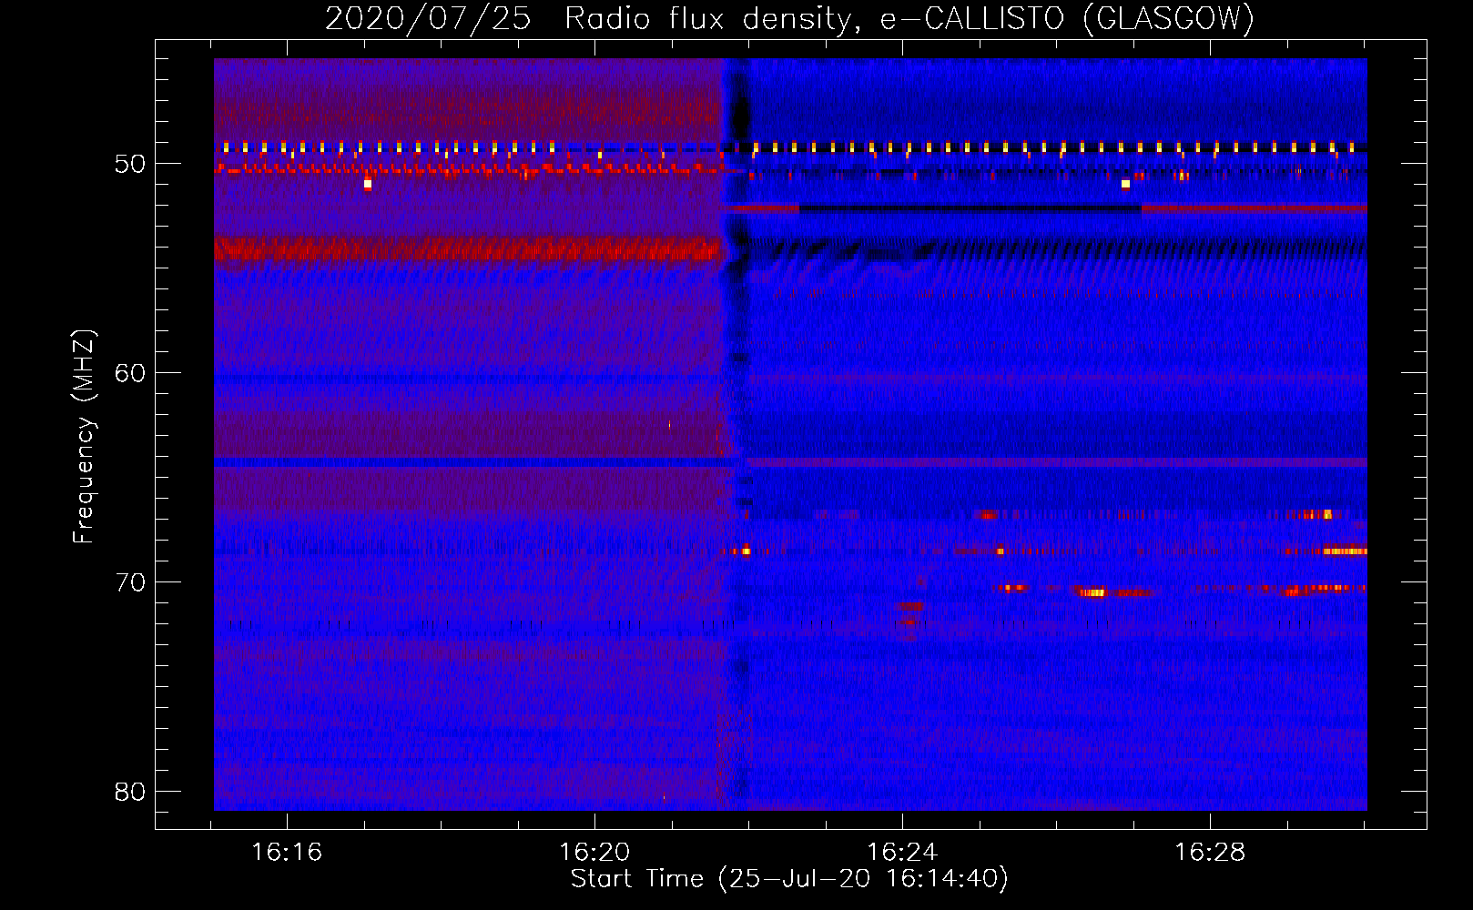The image size is (1473, 910).
Task: Click the 16:24 time tick label
Action: (x=902, y=852)
